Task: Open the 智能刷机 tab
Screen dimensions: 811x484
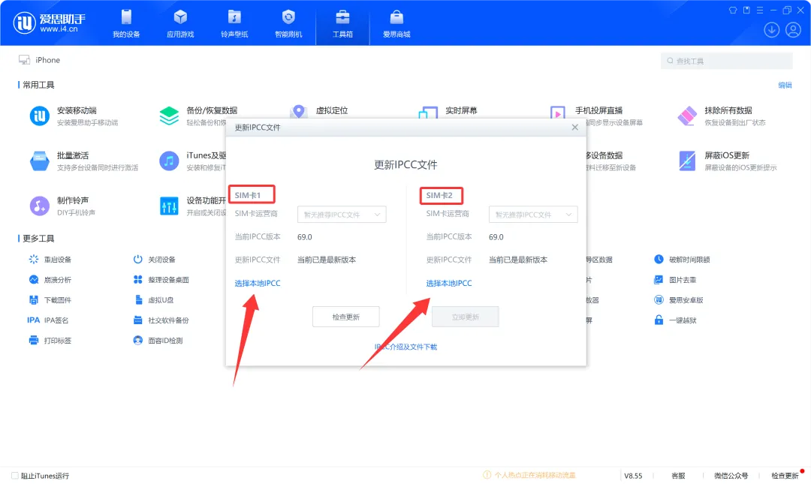Action: [x=288, y=23]
